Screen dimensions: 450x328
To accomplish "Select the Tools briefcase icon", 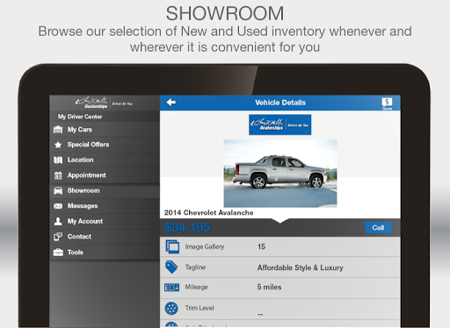I will (58, 253).
